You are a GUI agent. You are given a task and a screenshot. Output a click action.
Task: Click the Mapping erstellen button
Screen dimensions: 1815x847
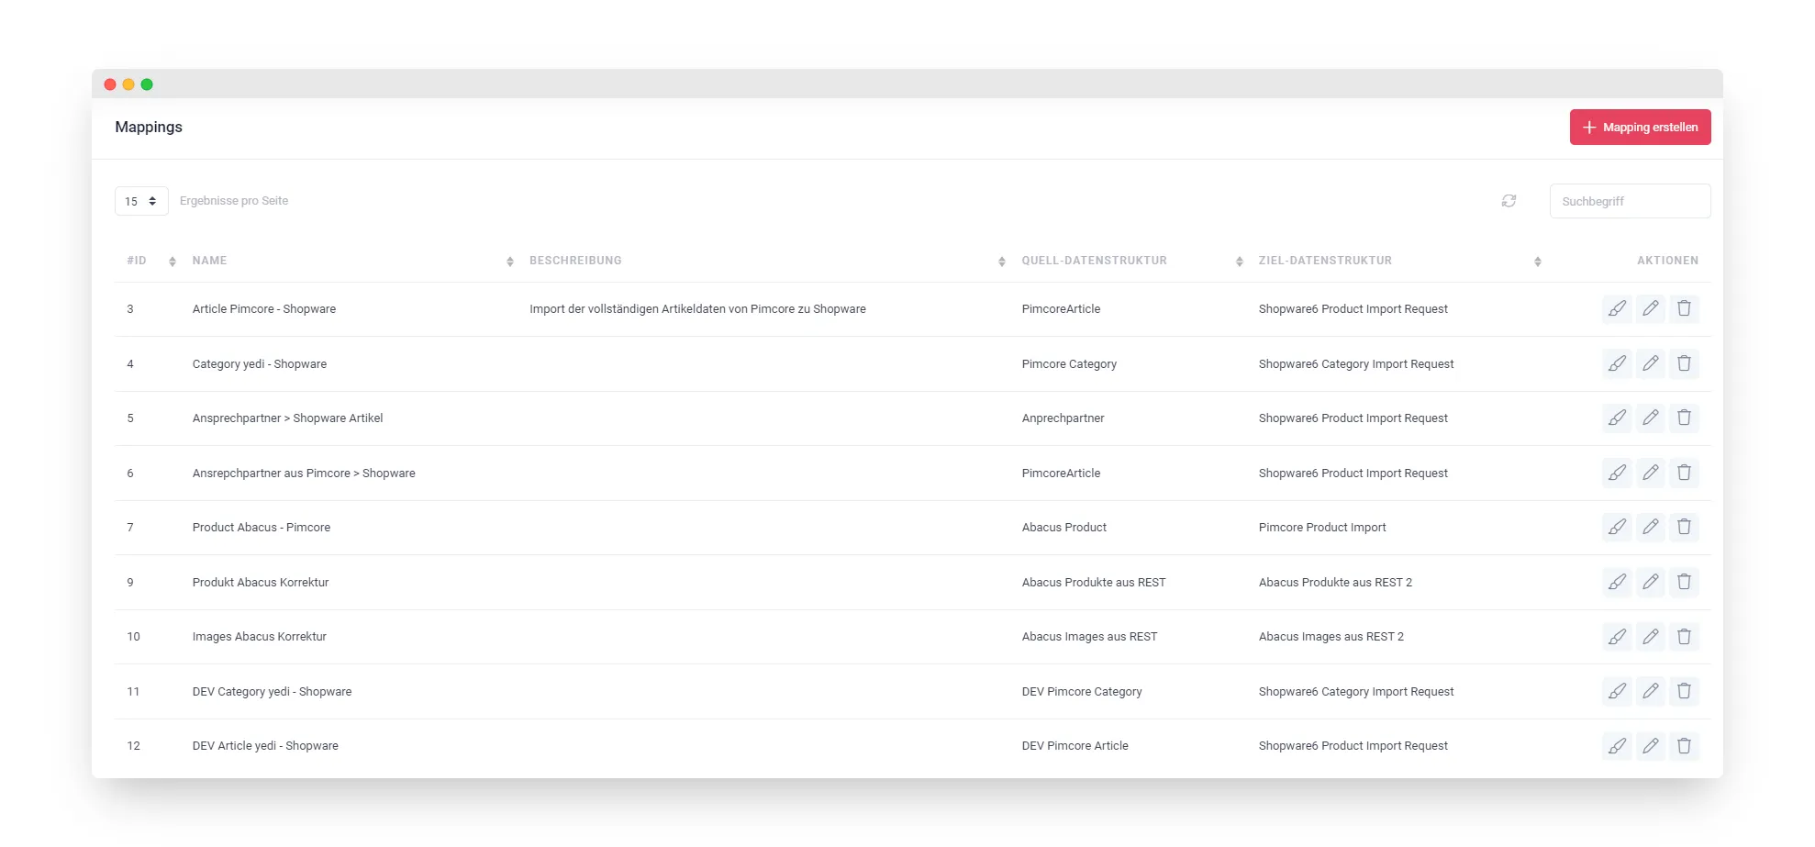pyautogui.click(x=1640, y=128)
